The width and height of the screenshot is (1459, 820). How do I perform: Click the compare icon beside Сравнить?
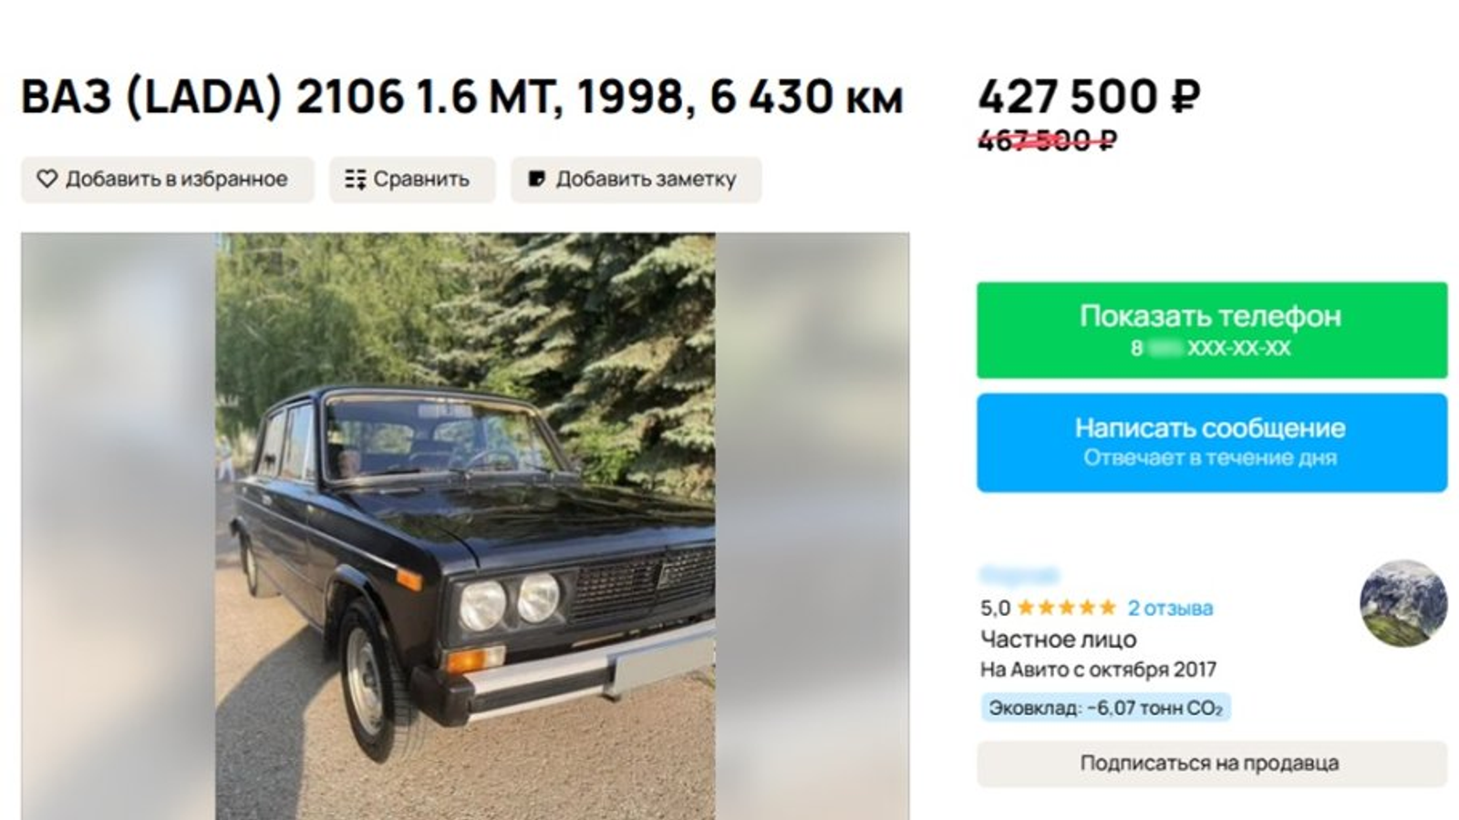click(x=356, y=179)
